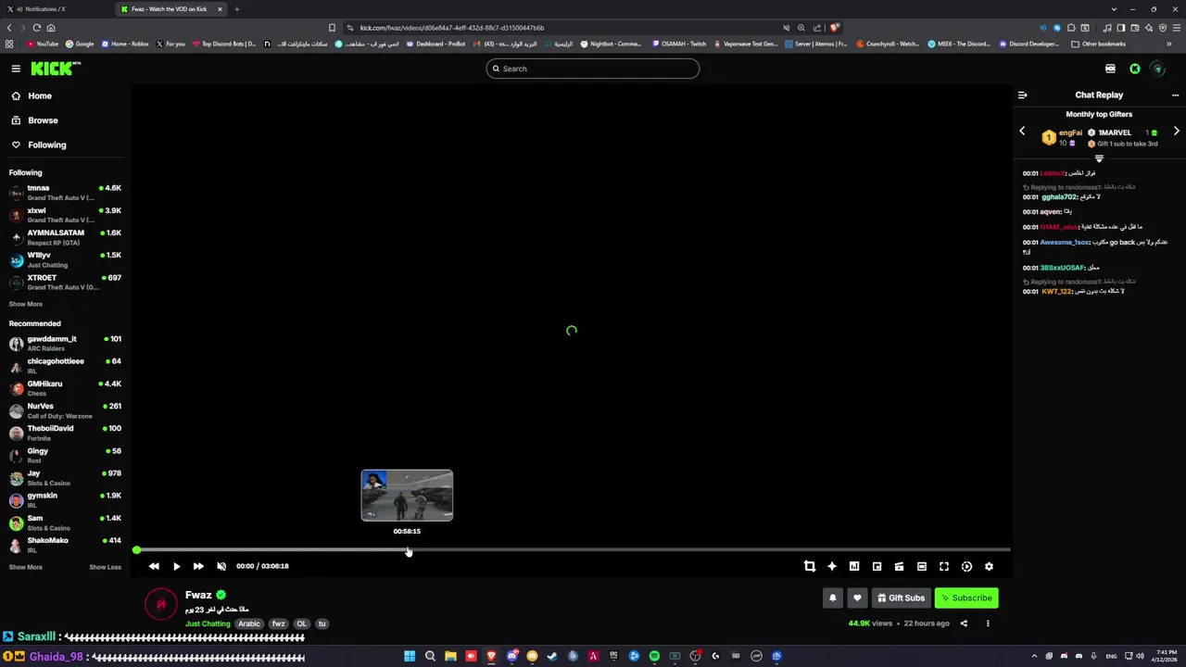Open File Explorer from taskbar

[450, 656]
